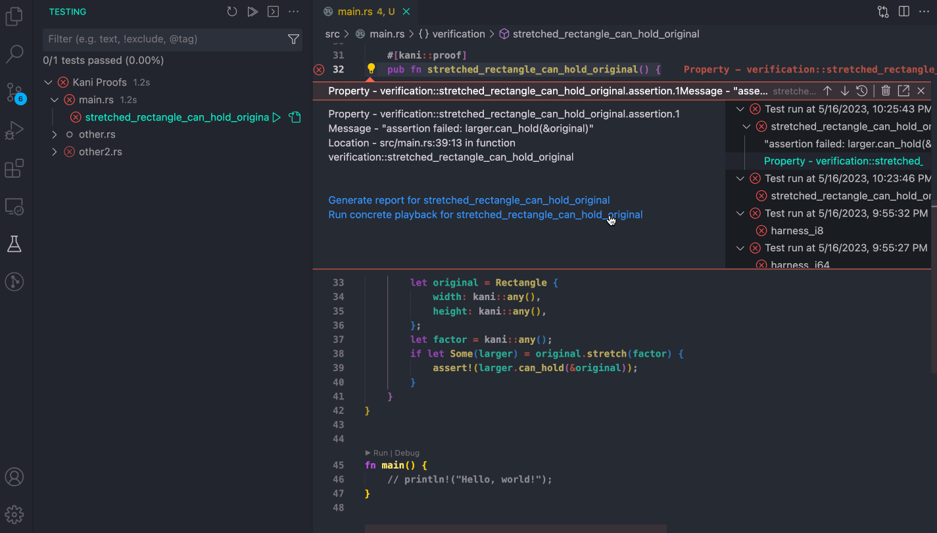The width and height of the screenshot is (937, 533).
Task: Close the main.rs tab
Action: (406, 12)
